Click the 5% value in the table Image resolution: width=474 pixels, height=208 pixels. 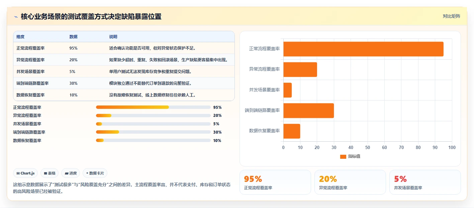tap(72, 72)
